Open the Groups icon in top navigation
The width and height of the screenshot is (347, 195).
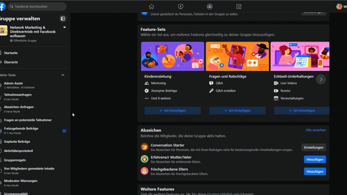point(210,6)
